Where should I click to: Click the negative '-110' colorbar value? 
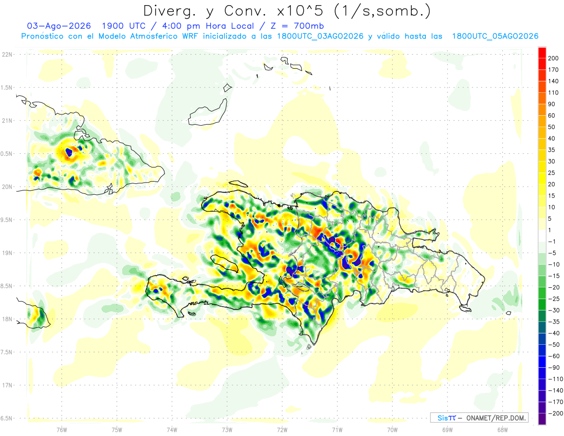pyautogui.click(x=556, y=379)
